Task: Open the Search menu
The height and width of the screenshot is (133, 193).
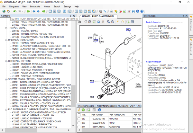Action: (x=57, y=6)
